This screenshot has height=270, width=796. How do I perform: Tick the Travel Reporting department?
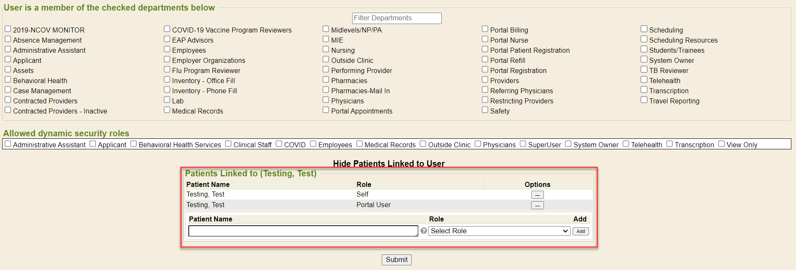coord(644,100)
